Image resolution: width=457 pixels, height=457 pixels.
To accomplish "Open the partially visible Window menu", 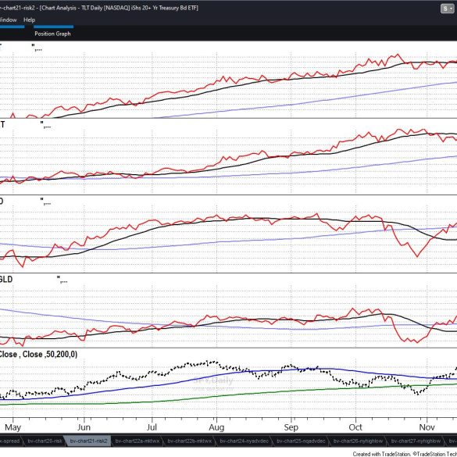I will pos(8,20).
